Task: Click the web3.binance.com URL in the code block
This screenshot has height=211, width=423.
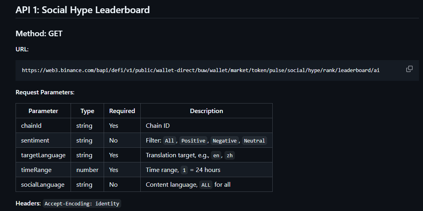Action: click(201, 70)
